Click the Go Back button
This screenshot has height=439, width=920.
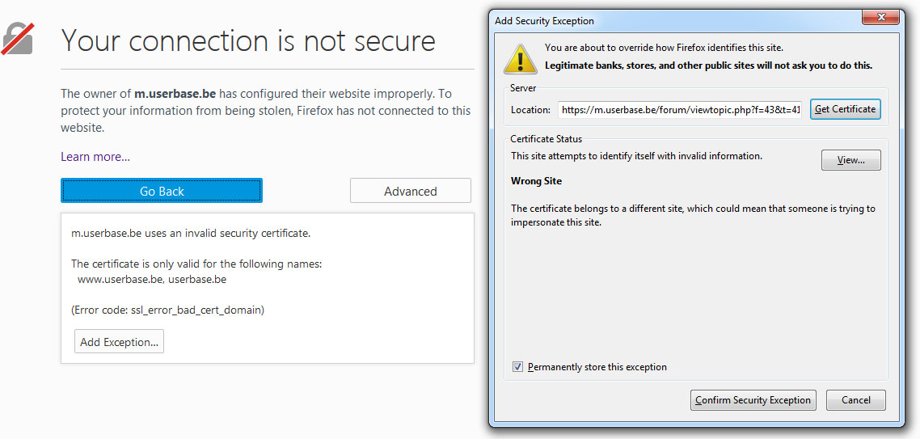click(162, 191)
